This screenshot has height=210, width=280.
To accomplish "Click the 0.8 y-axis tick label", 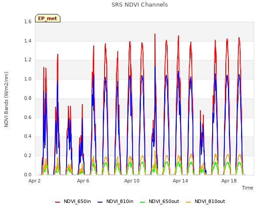I will click(x=28, y=98).
